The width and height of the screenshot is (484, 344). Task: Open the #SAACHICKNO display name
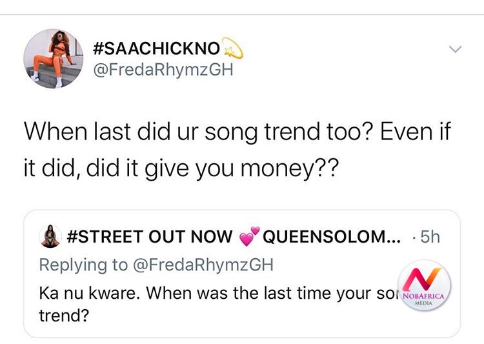(157, 48)
